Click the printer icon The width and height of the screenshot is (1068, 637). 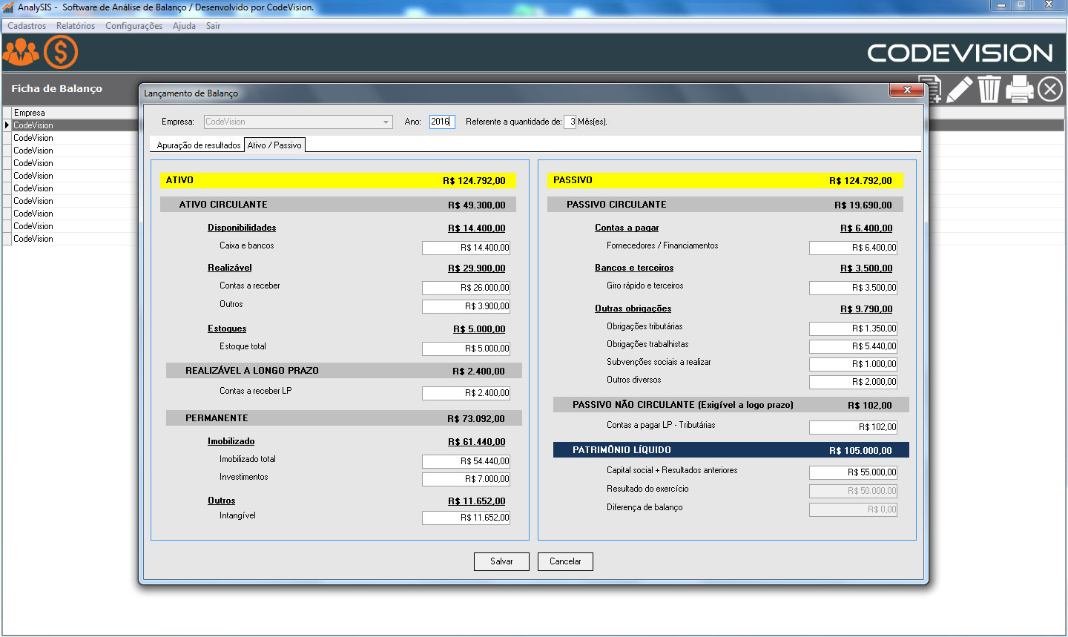click(x=1019, y=90)
